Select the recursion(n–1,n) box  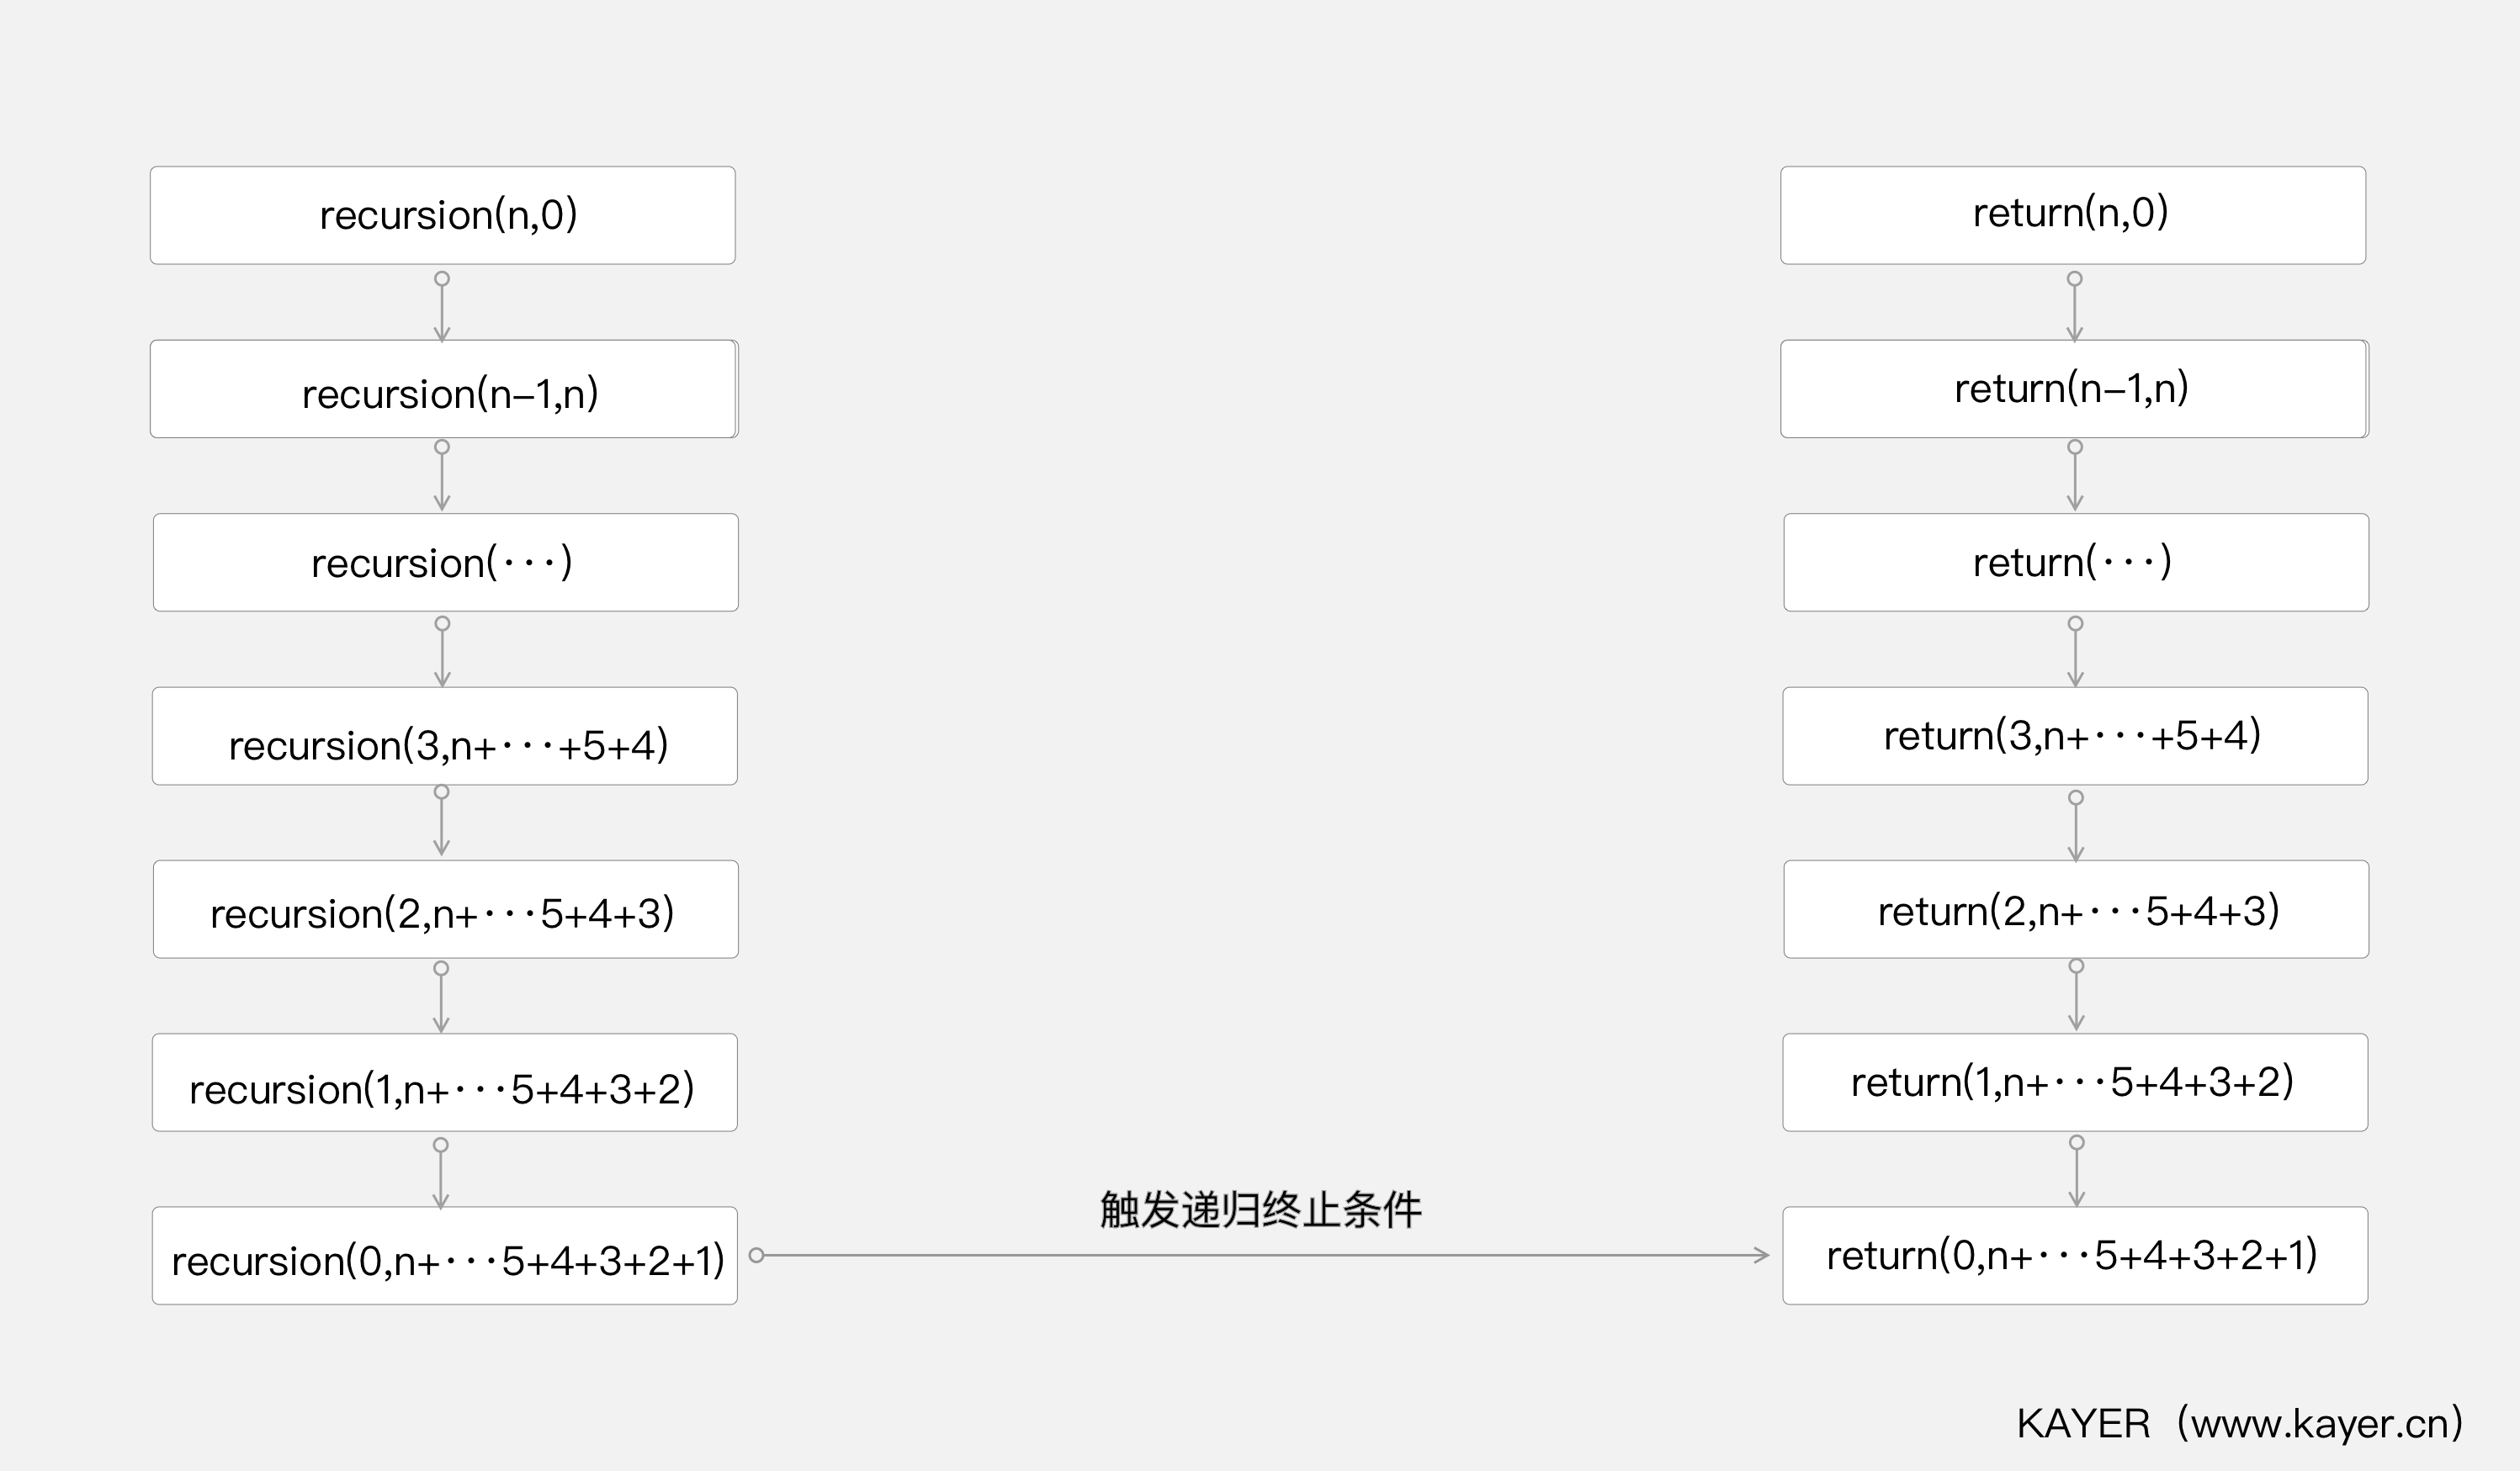point(443,389)
